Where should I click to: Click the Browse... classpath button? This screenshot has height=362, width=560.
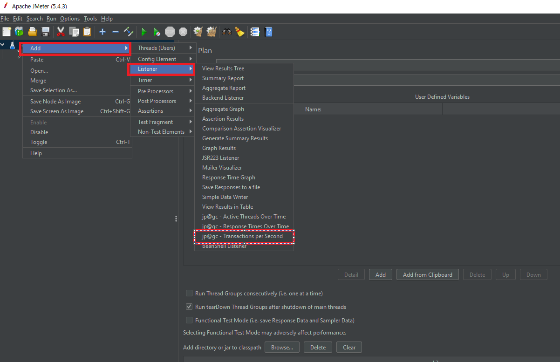[x=282, y=347]
